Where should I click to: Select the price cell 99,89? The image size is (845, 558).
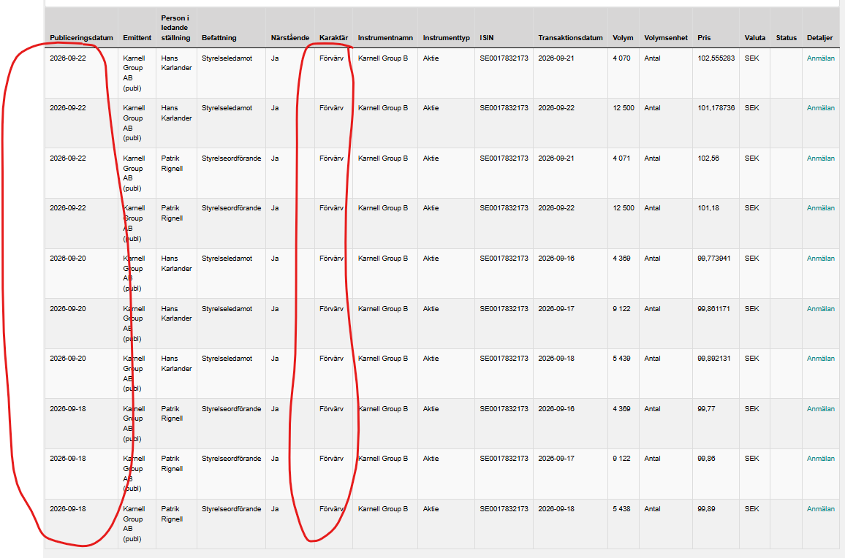point(706,509)
